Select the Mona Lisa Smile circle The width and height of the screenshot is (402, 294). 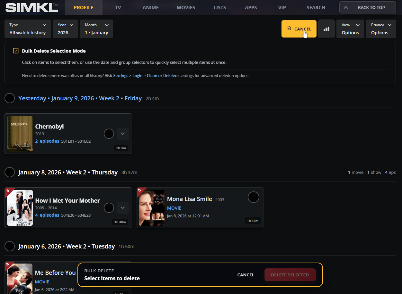[253, 197]
